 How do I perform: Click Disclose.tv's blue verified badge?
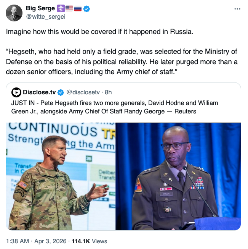[x=61, y=92]
